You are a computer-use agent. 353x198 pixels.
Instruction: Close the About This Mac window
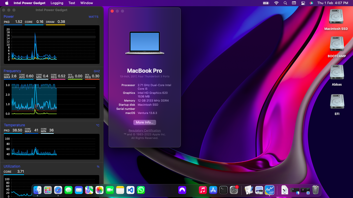coord(112,11)
